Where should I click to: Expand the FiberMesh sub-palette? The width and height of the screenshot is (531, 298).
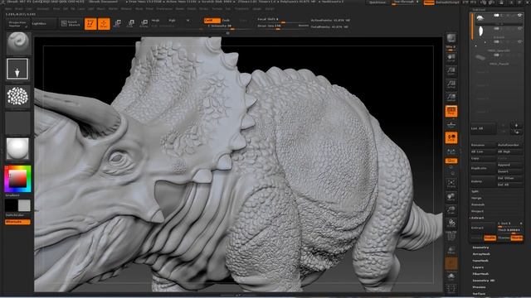tap(480, 274)
